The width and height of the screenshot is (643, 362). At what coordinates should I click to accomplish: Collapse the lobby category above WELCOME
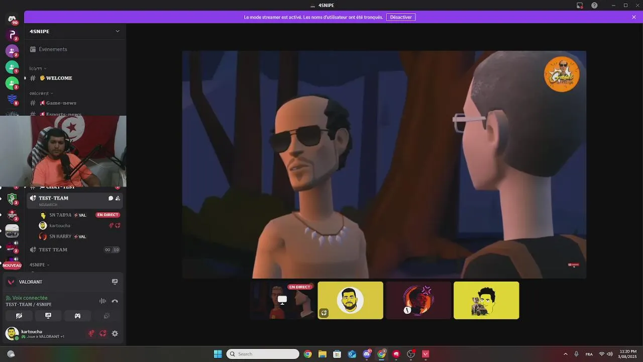coord(38,68)
